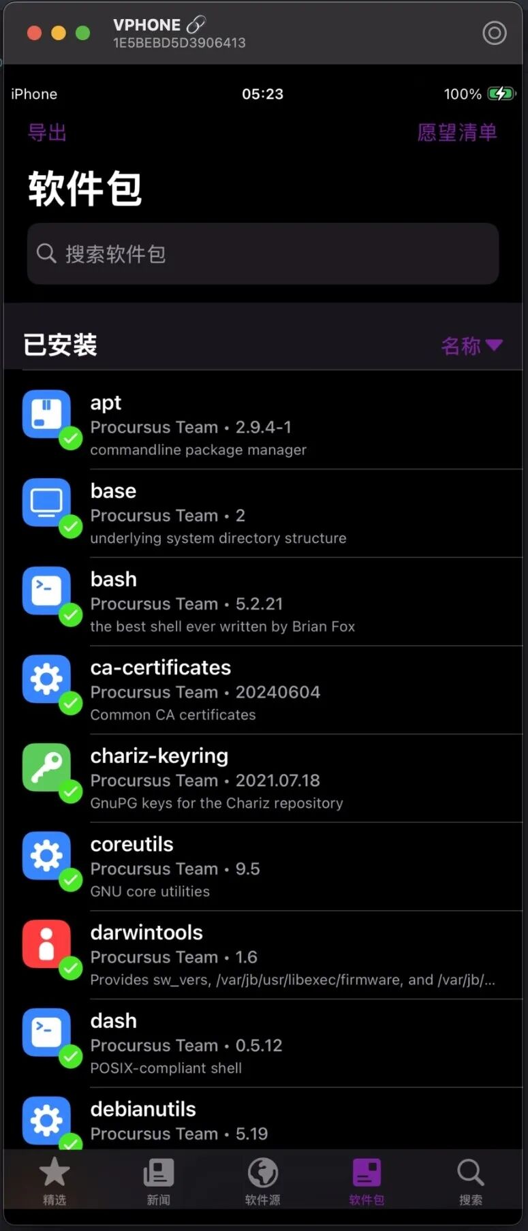Screen dimensions: 528x1231
Task: Switch to the 新闻 tab
Action: (x=159, y=1181)
